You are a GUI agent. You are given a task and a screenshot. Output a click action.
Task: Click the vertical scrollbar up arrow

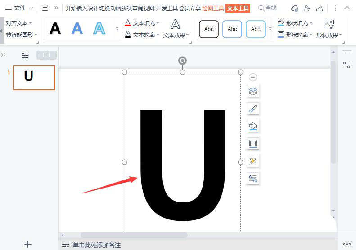(x=333, y=52)
